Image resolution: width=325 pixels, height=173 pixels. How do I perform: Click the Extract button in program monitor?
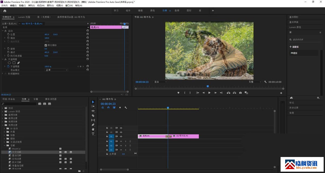pos(234,93)
